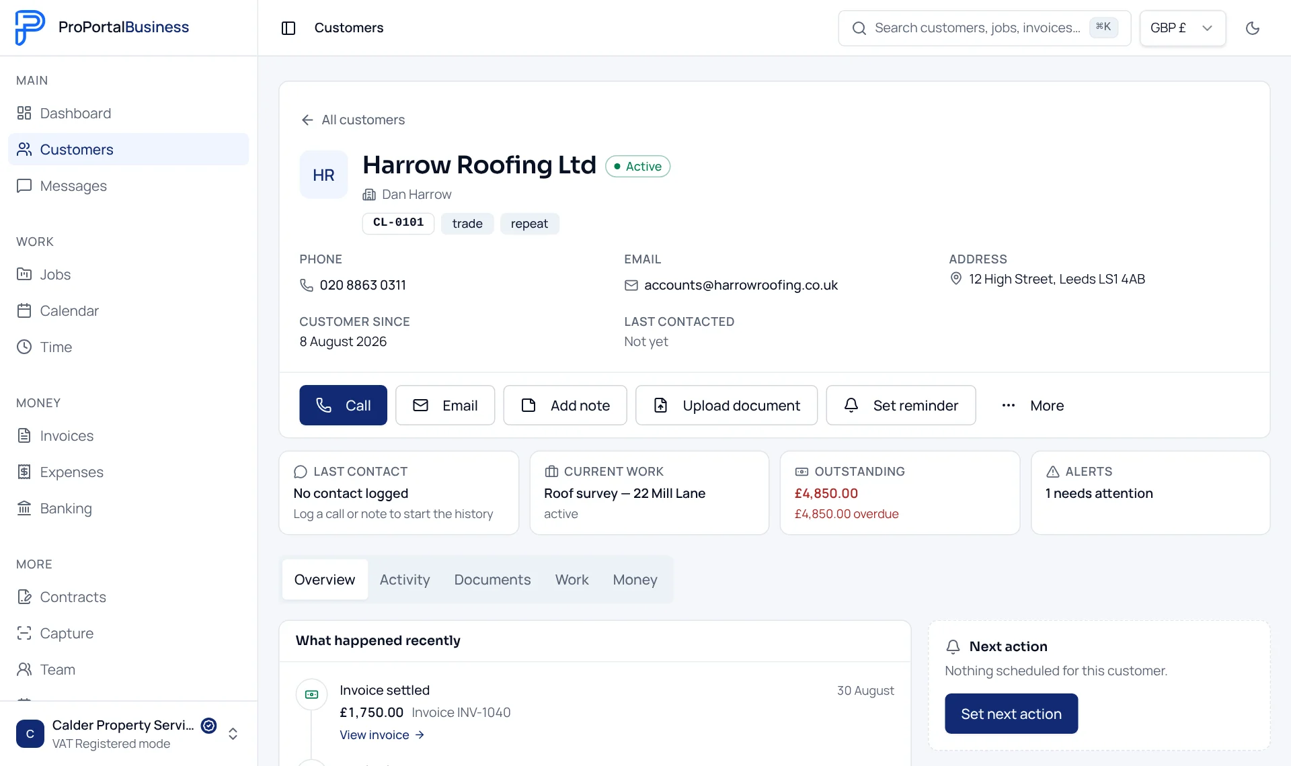Click the trade tag
This screenshot has height=766, width=1291.
point(467,224)
